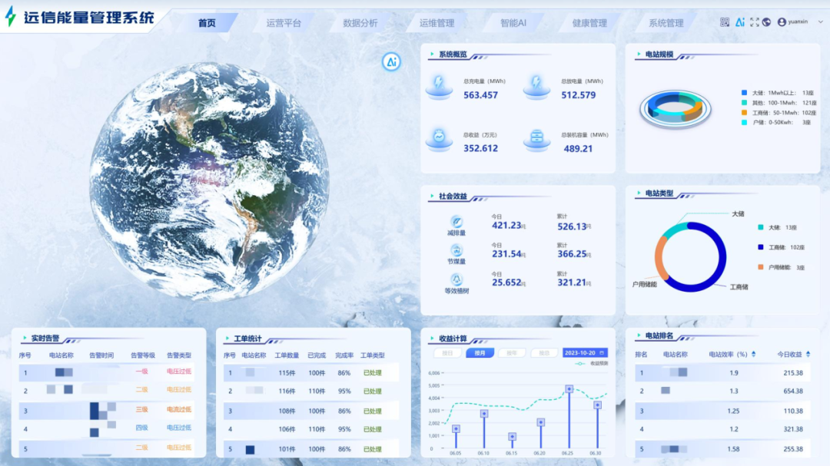Click the 06.25 bar data marker
The height and width of the screenshot is (466, 830).
569,389
